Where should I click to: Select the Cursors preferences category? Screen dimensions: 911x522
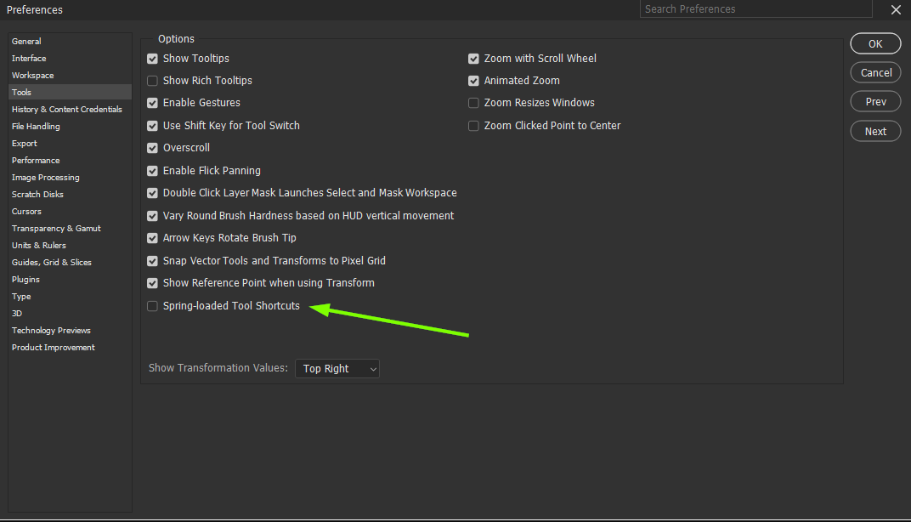point(26,211)
